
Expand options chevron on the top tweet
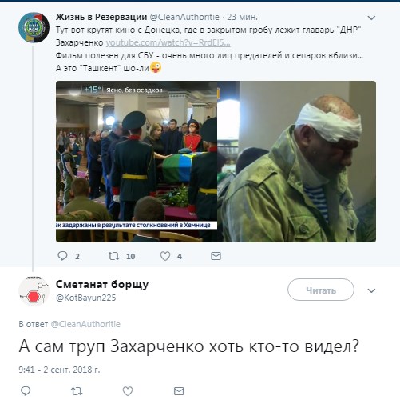coord(371,18)
